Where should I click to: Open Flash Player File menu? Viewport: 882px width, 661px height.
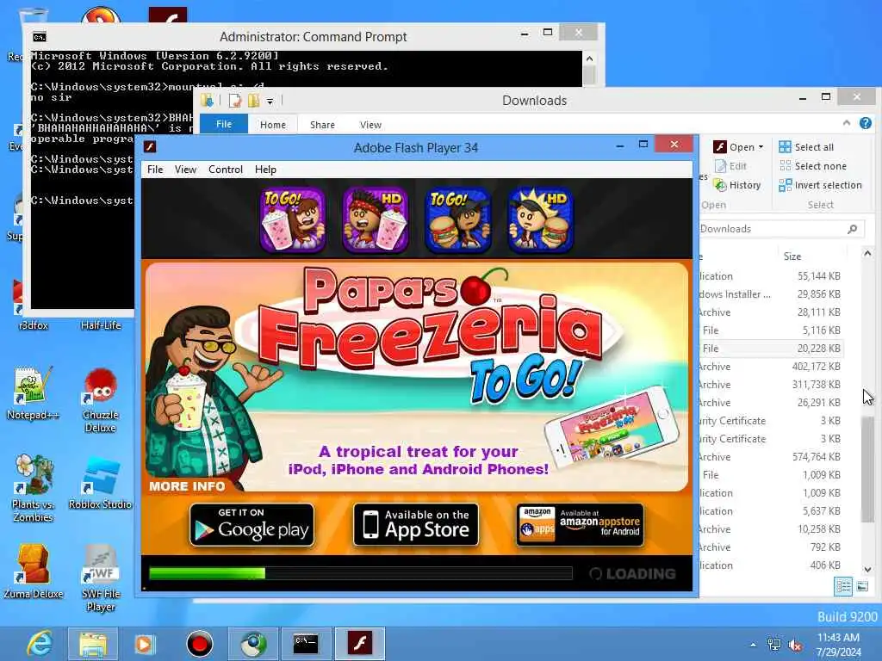tap(155, 170)
